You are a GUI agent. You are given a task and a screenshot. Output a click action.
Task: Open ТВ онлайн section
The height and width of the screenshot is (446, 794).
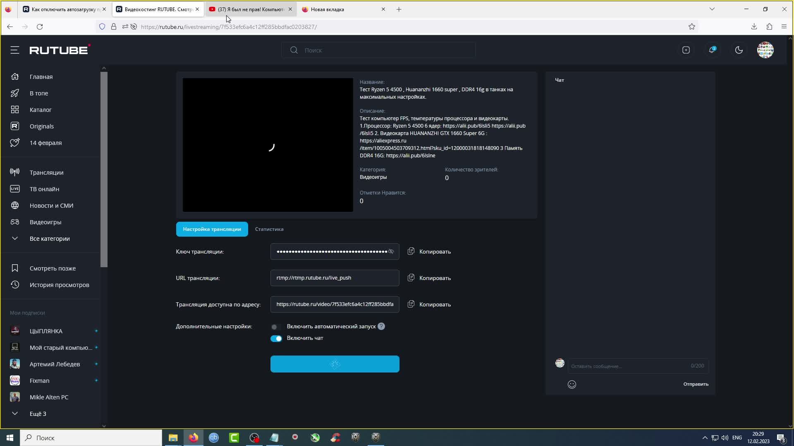tap(44, 189)
